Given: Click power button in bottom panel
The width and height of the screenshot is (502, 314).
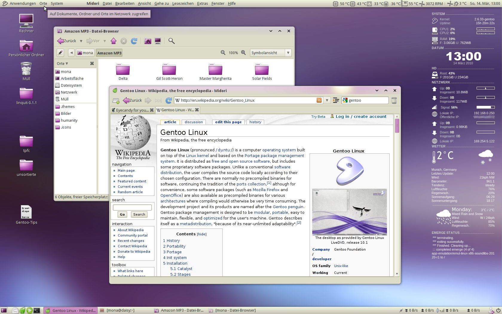Looking at the screenshot, I should (498, 310).
